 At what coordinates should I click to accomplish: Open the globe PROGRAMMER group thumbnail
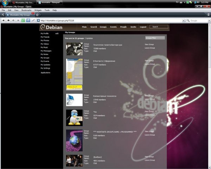click(74, 140)
